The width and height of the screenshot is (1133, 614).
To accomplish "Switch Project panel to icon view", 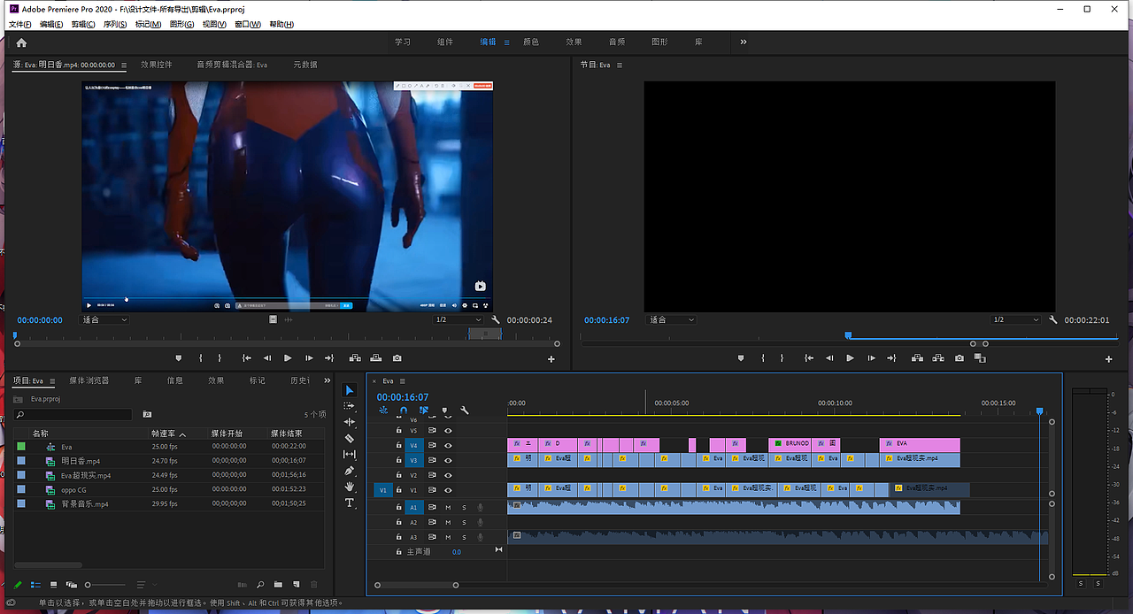I will point(53,585).
